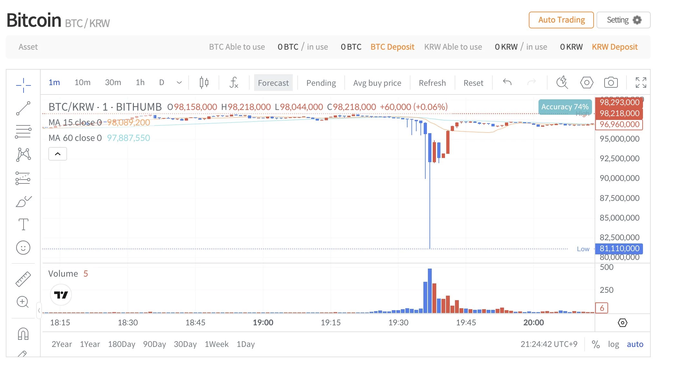681x374 pixels.
Task: Open Auto Trading
Action: 561,20
